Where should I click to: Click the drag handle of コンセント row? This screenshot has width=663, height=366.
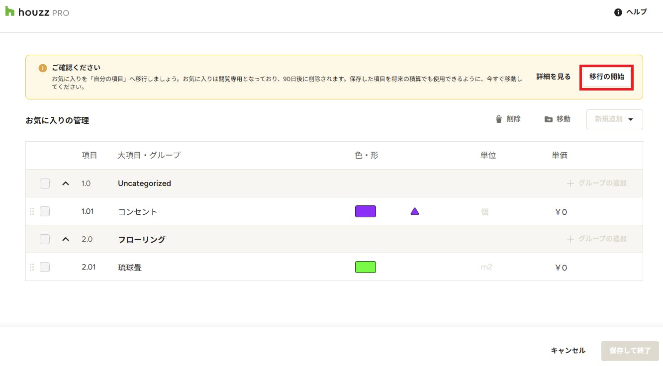[x=32, y=211]
